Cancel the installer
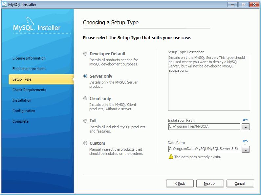 click(x=240, y=183)
